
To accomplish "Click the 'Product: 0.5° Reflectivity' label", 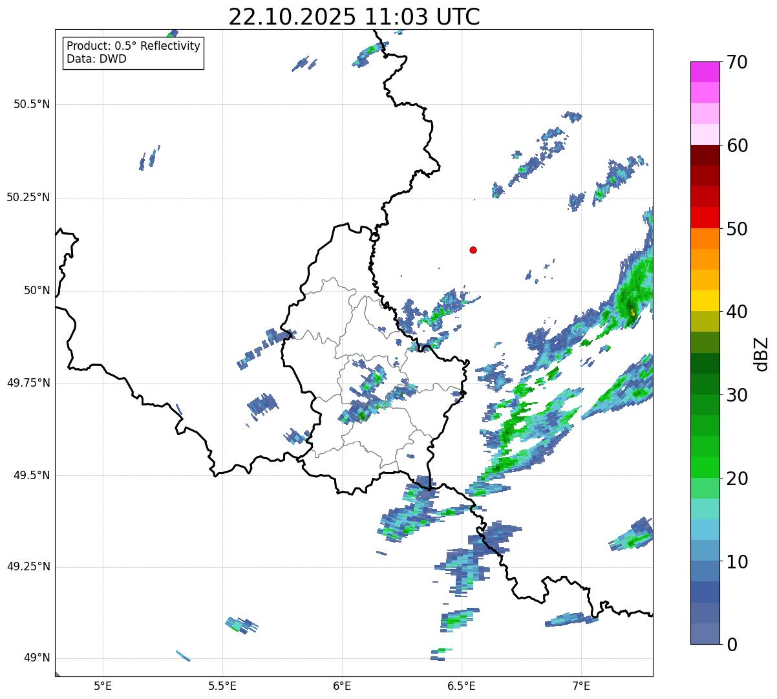I will (133, 47).
